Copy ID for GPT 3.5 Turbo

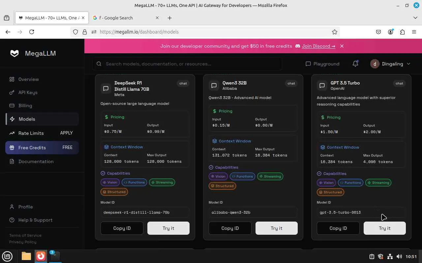pyautogui.click(x=338, y=228)
